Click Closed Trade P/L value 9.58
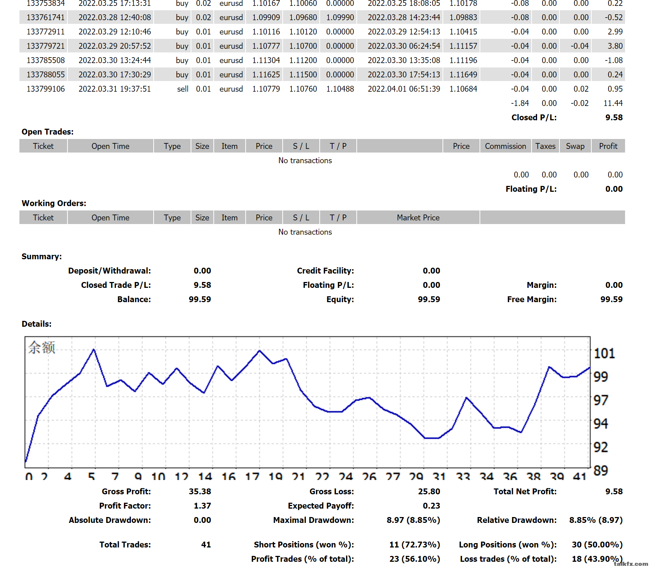The width and height of the screenshot is (650, 568). pyautogui.click(x=202, y=285)
